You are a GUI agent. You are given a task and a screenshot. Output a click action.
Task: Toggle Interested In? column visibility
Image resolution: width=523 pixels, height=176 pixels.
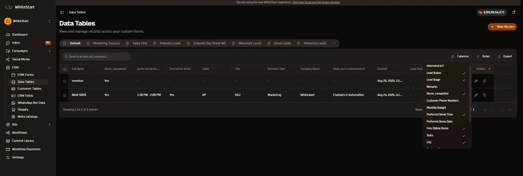tap(446, 66)
